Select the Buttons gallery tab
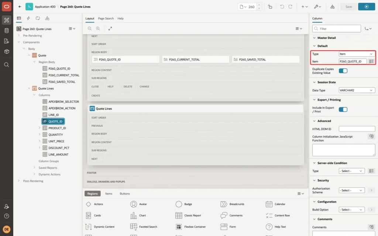378x236 pixels. pos(125,194)
